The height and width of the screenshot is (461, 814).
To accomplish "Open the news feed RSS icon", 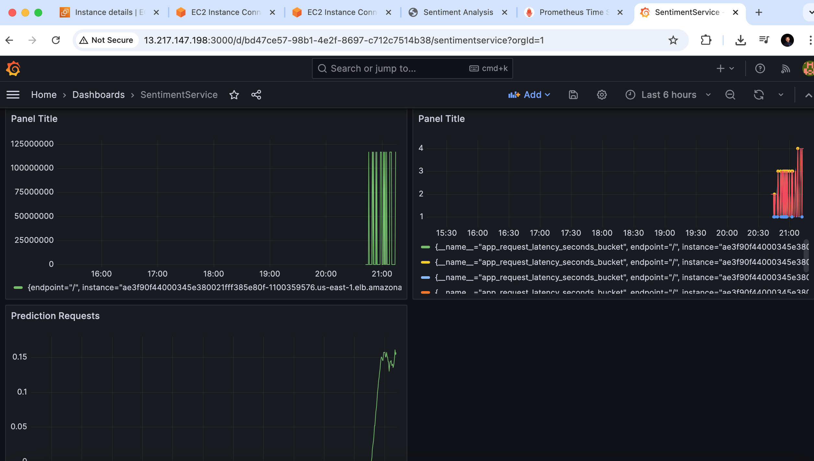I will (785, 68).
